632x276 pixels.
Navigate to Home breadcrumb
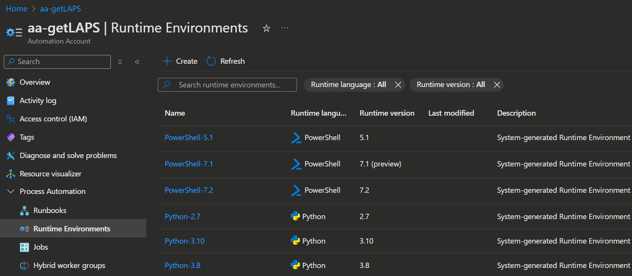click(16, 9)
